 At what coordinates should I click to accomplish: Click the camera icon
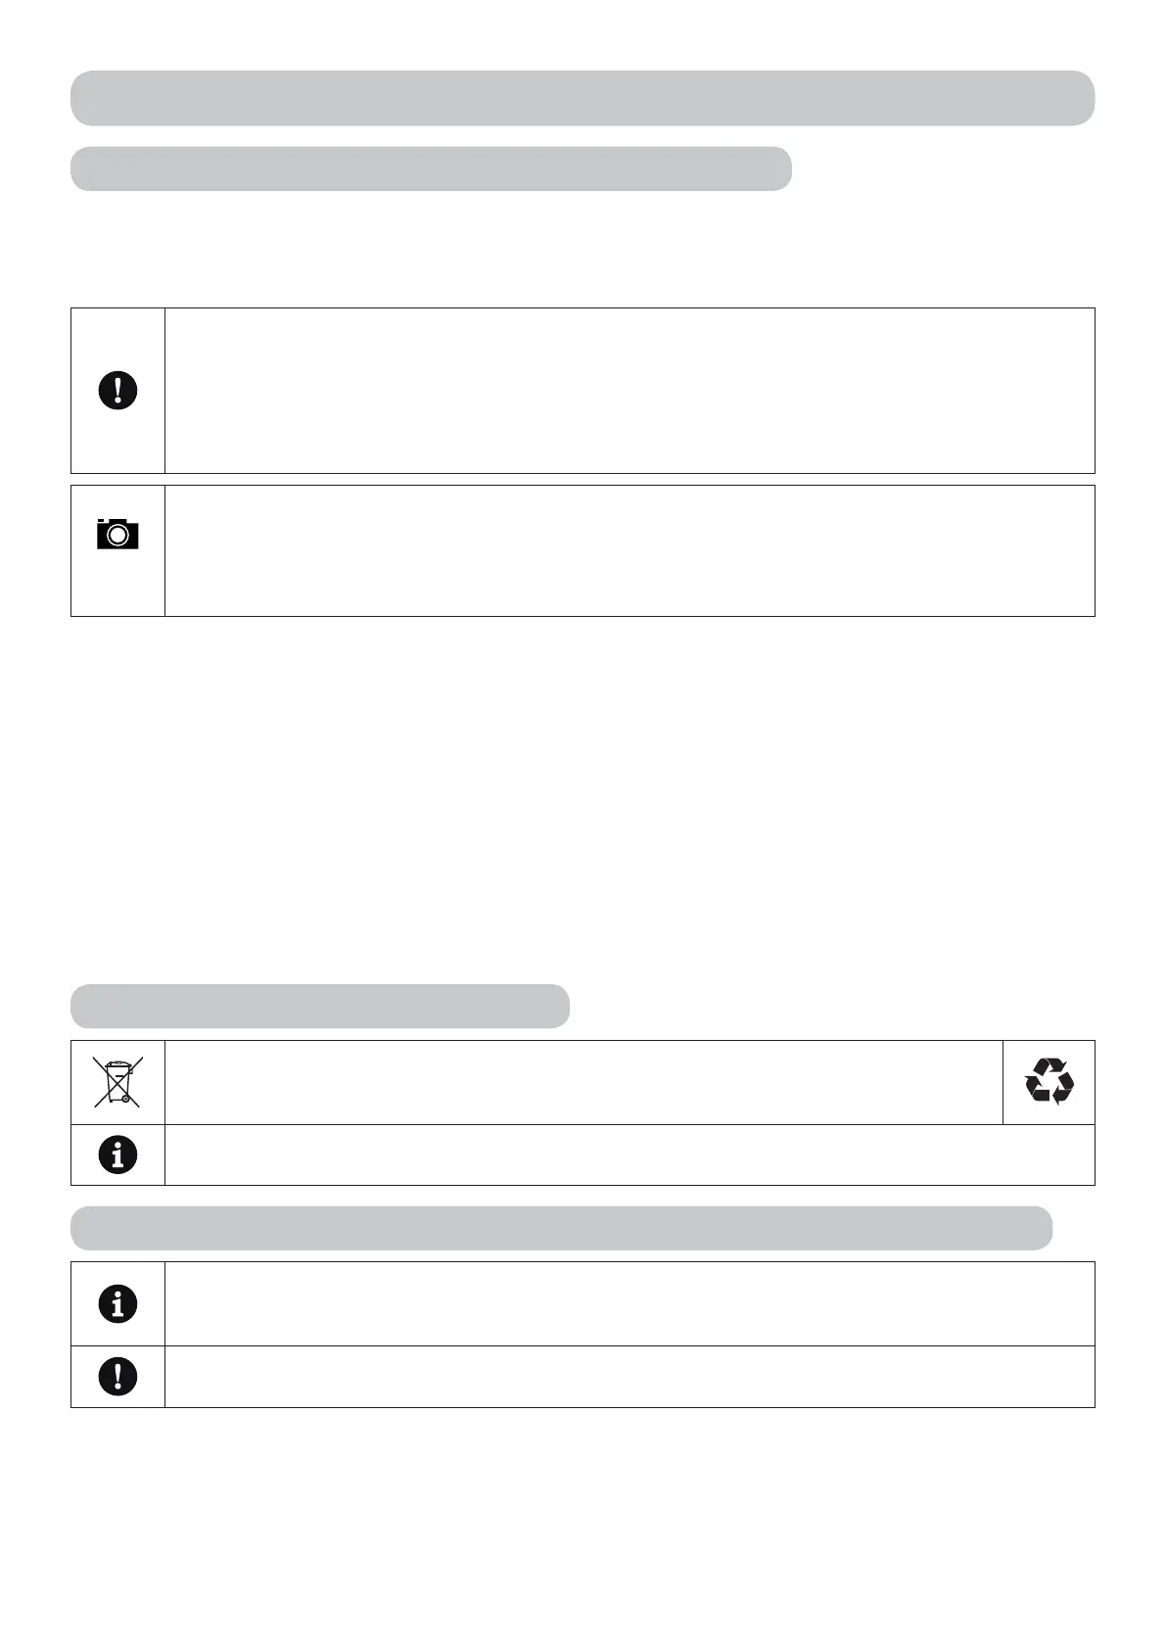tap(117, 534)
